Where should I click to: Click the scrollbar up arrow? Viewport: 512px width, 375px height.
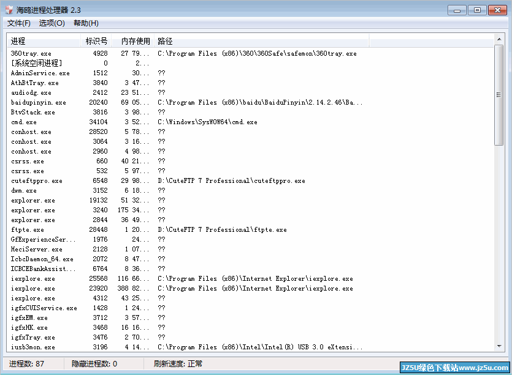coord(499,39)
